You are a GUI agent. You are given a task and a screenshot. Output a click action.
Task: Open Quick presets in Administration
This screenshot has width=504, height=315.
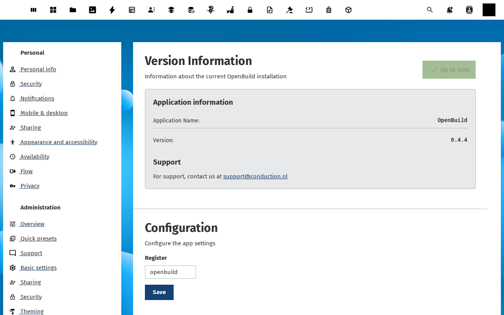click(x=38, y=239)
